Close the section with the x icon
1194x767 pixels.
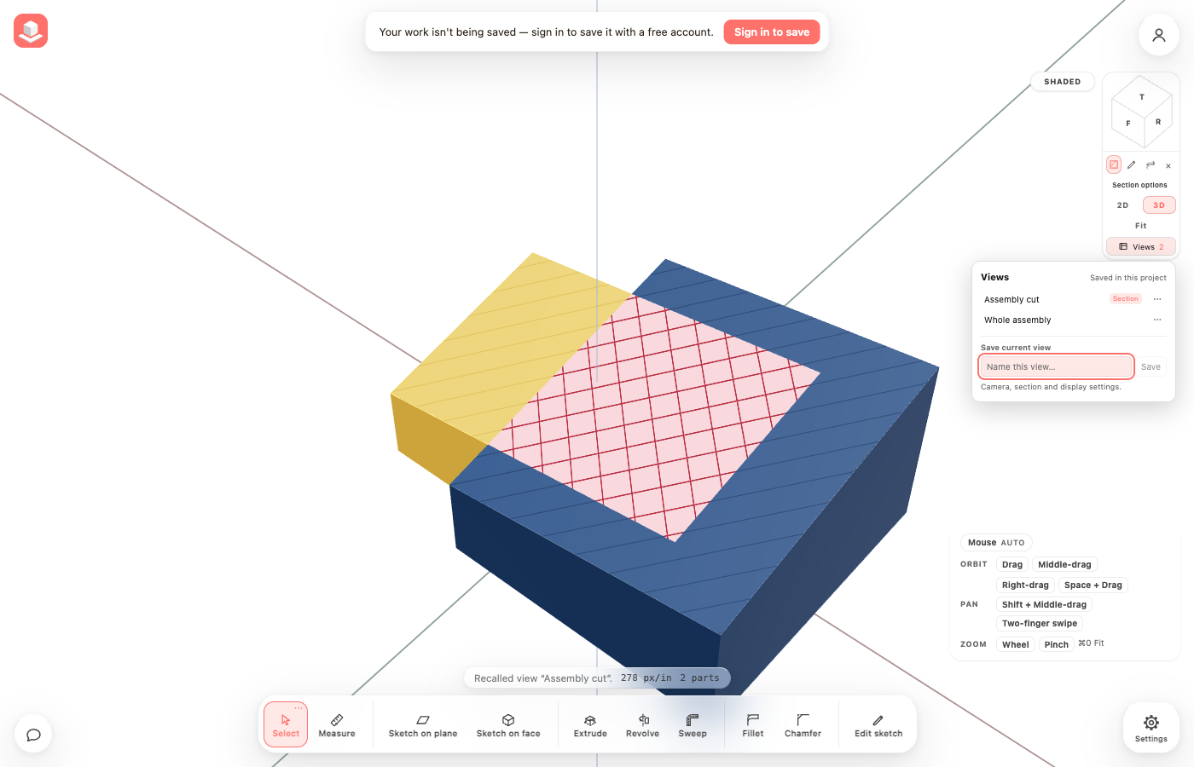coord(1168,165)
